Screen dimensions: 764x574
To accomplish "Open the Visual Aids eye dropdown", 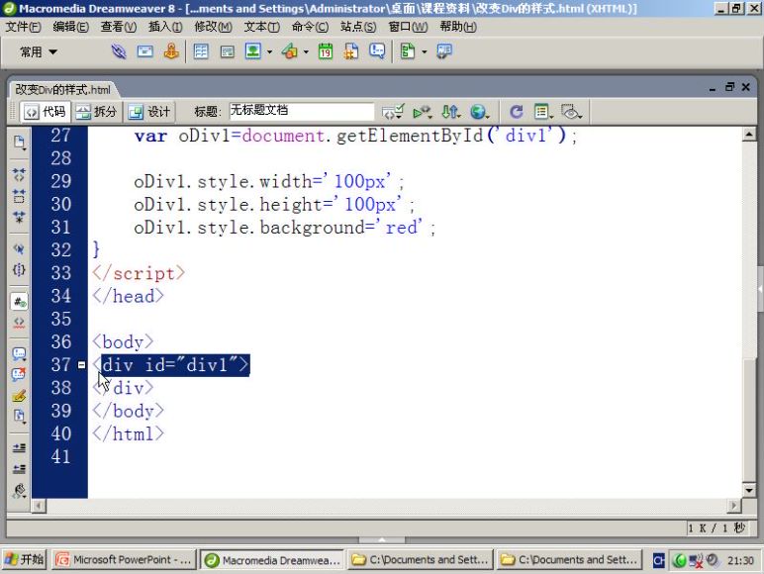I will click(571, 112).
